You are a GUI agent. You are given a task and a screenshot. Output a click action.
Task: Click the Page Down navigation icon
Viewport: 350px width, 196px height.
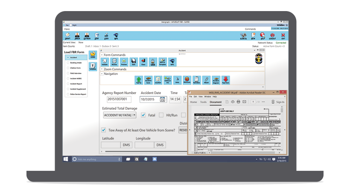(x=225, y=80)
